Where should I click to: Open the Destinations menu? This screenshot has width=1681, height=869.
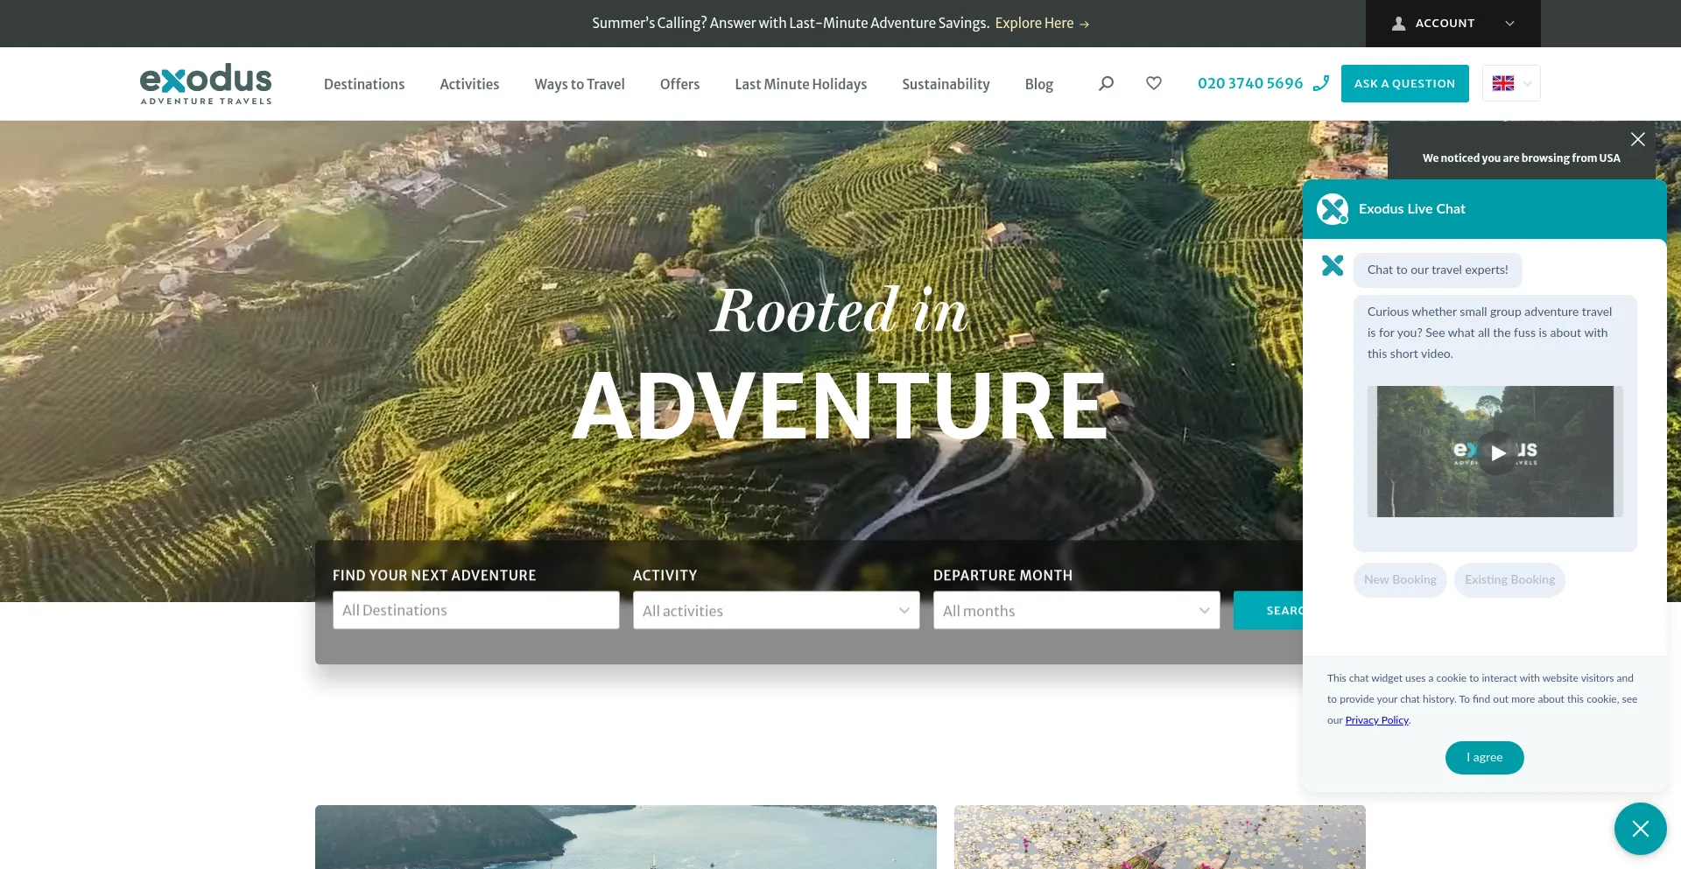click(x=364, y=84)
